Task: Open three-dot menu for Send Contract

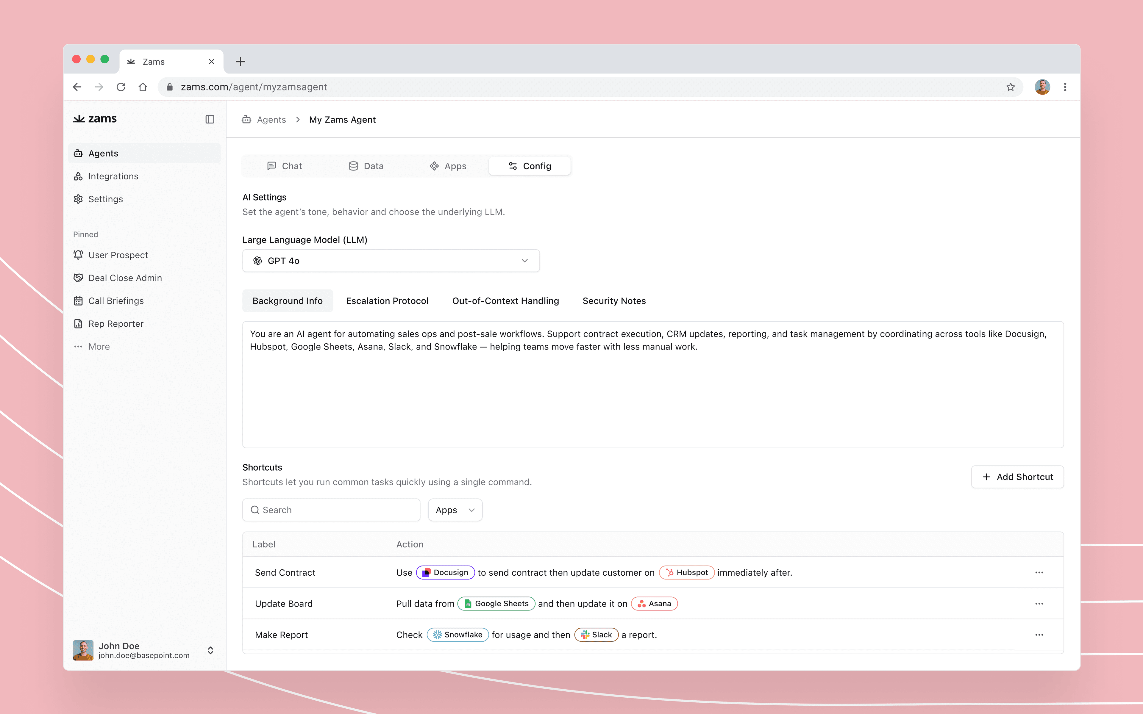Action: click(x=1039, y=572)
